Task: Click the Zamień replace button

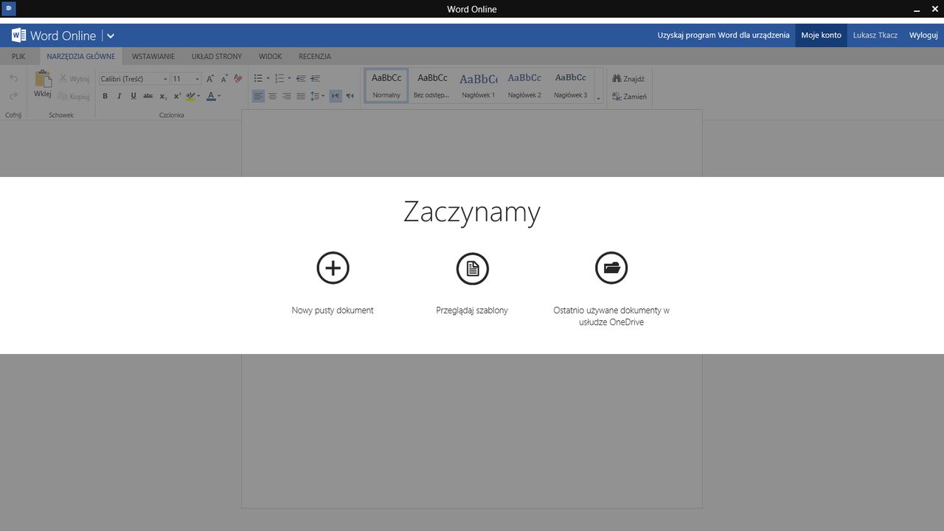Action: [x=629, y=97]
